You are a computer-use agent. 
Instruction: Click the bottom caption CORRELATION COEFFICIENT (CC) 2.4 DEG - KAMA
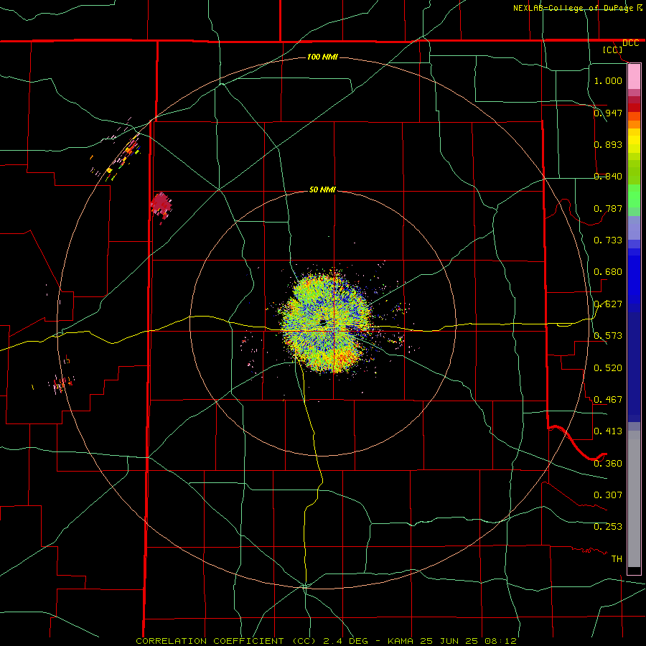(326, 641)
